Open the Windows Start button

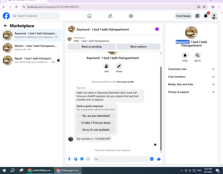click(4, 170)
